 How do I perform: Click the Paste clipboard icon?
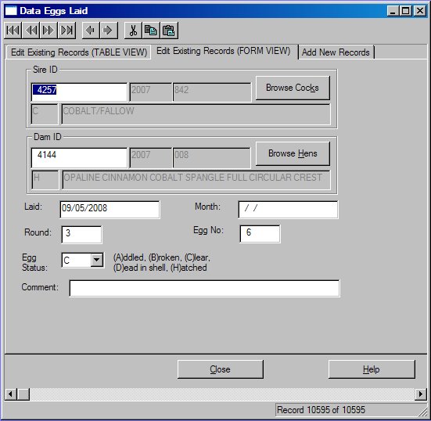[x=169, y=31]
